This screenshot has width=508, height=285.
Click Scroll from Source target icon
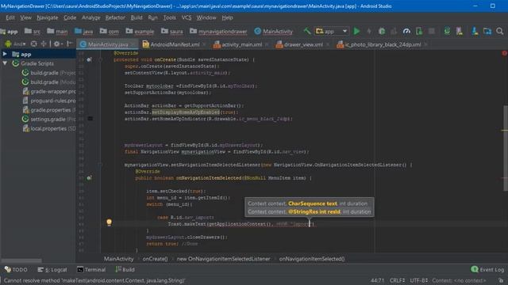33,44
